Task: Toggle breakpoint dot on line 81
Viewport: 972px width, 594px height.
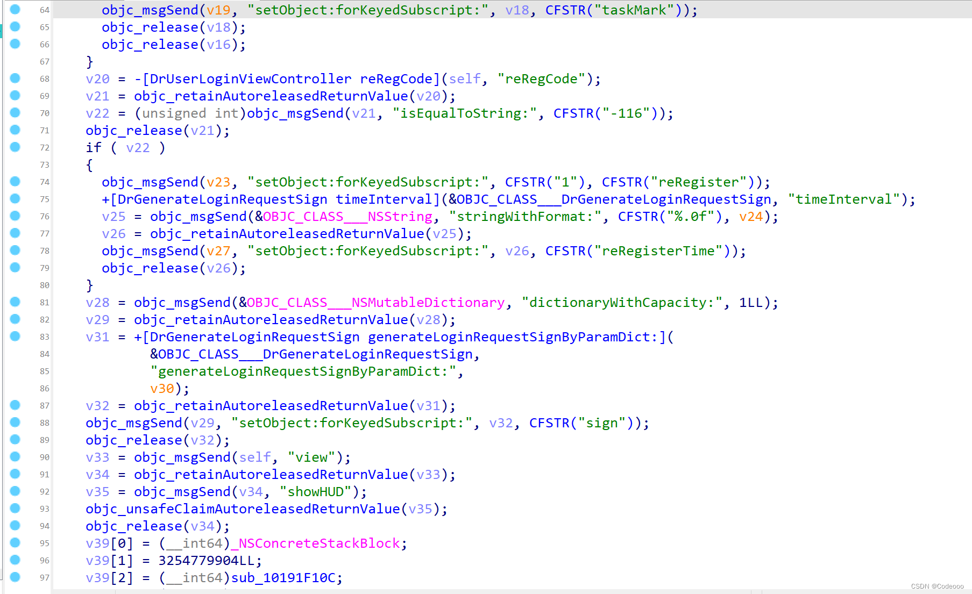Action: [15, 302]
